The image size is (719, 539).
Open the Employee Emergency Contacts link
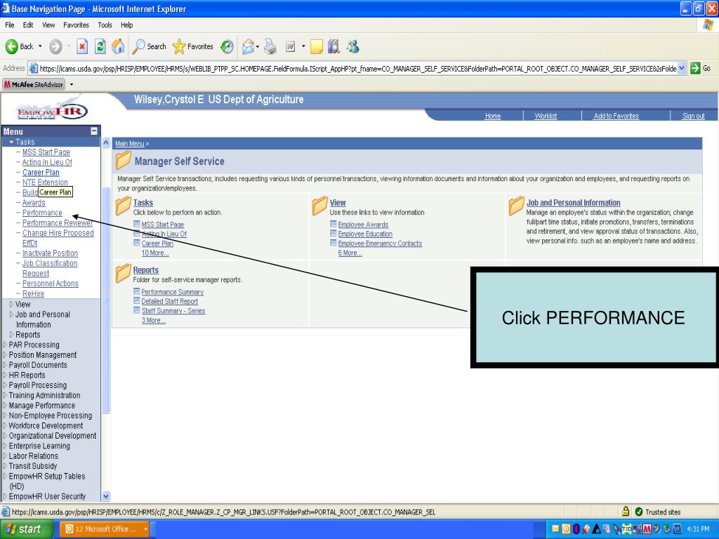pyautogui.click(x=380, y=244)
